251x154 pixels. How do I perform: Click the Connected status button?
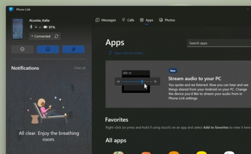coord(41,36)
